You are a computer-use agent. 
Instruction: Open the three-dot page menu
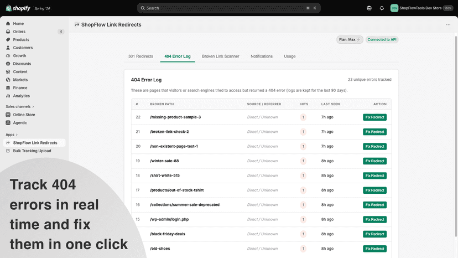pyautogui.click(x=448, y=25)
